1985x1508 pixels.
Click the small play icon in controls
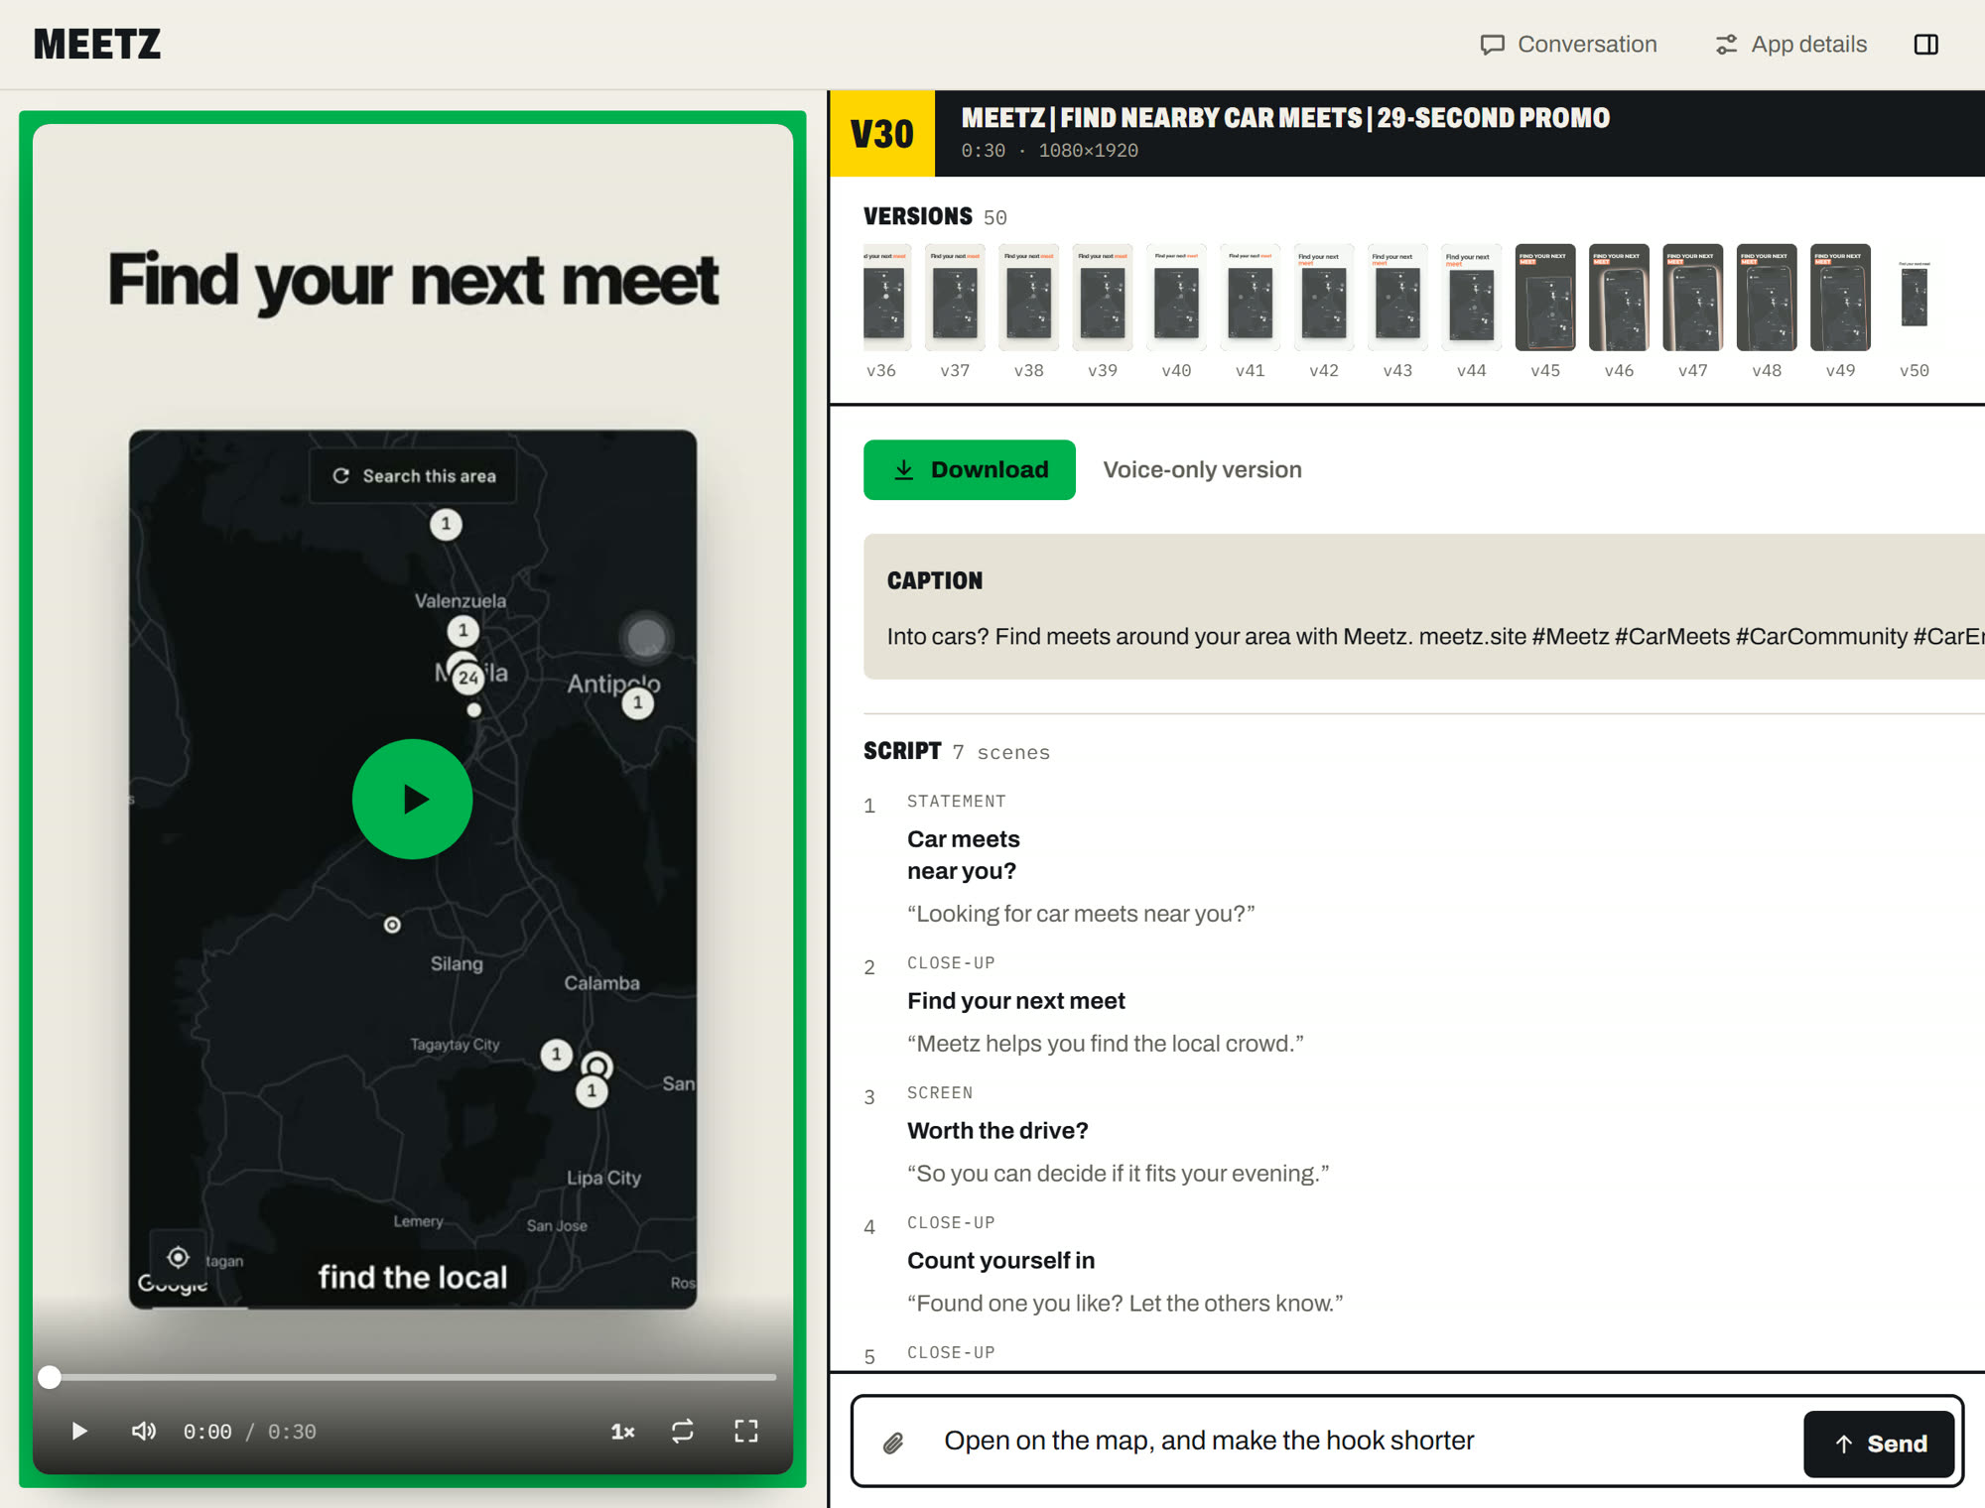79,1431
